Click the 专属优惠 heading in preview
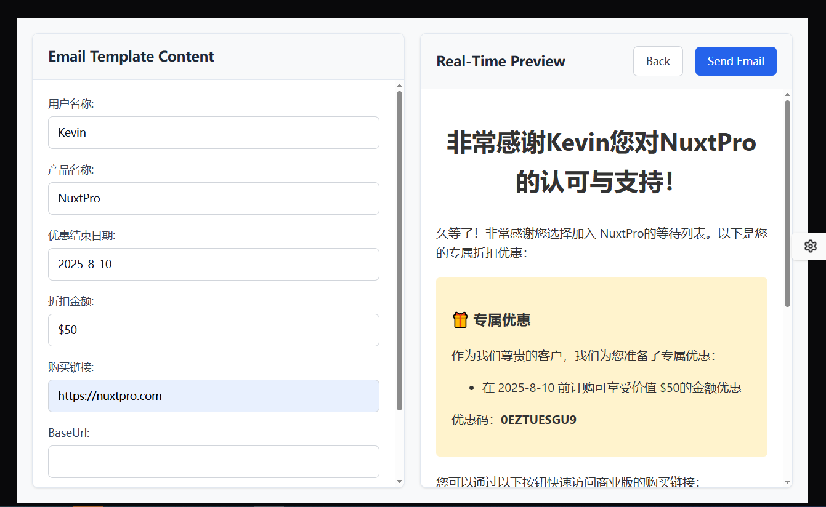Screen dimensions: 826x507 tap(502, 320)
